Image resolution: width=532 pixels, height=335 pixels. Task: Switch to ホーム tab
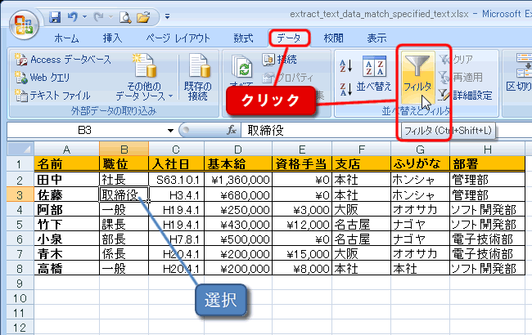tap(66, 38)
